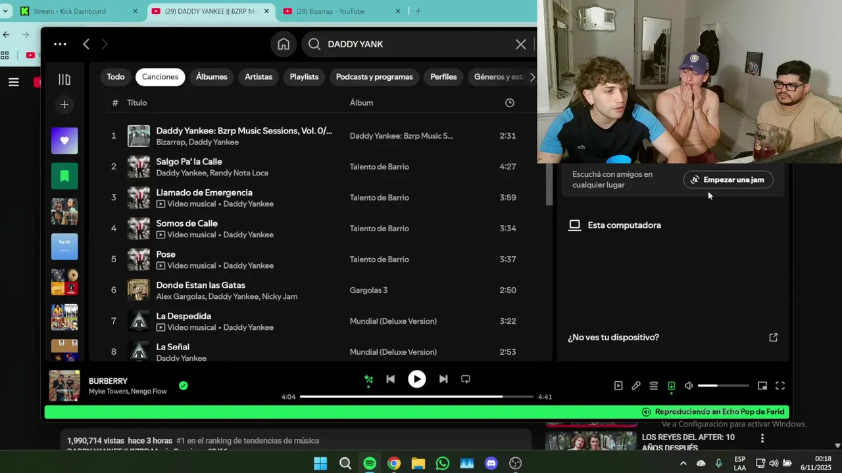Toggle the green saved checkmark for BURBERRY

pos(184,386)
